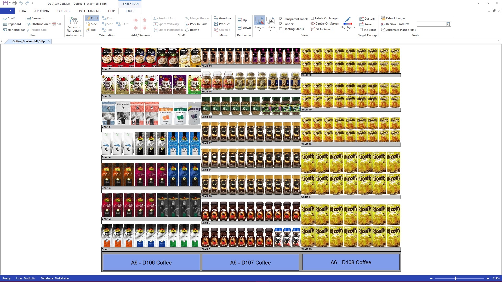
Task: Open the Highlights tool
Action: click(348, 23)
